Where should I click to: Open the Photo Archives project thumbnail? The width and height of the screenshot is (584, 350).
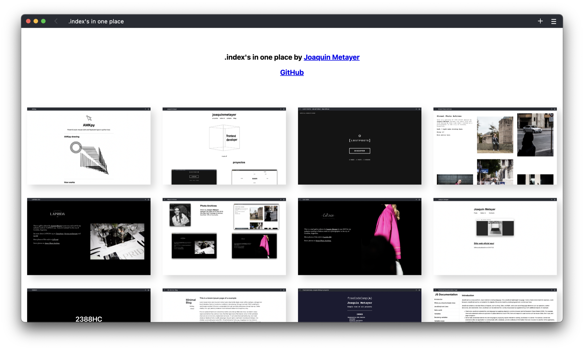[x=224, y=236]
